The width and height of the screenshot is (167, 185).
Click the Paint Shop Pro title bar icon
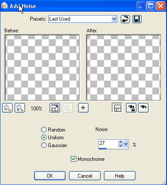pyautogui.click(x=4, y=6)
